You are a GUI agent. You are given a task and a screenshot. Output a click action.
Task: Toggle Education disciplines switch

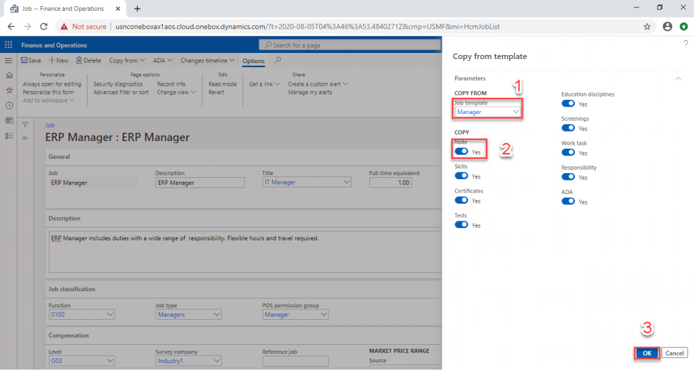pos(568,104)
